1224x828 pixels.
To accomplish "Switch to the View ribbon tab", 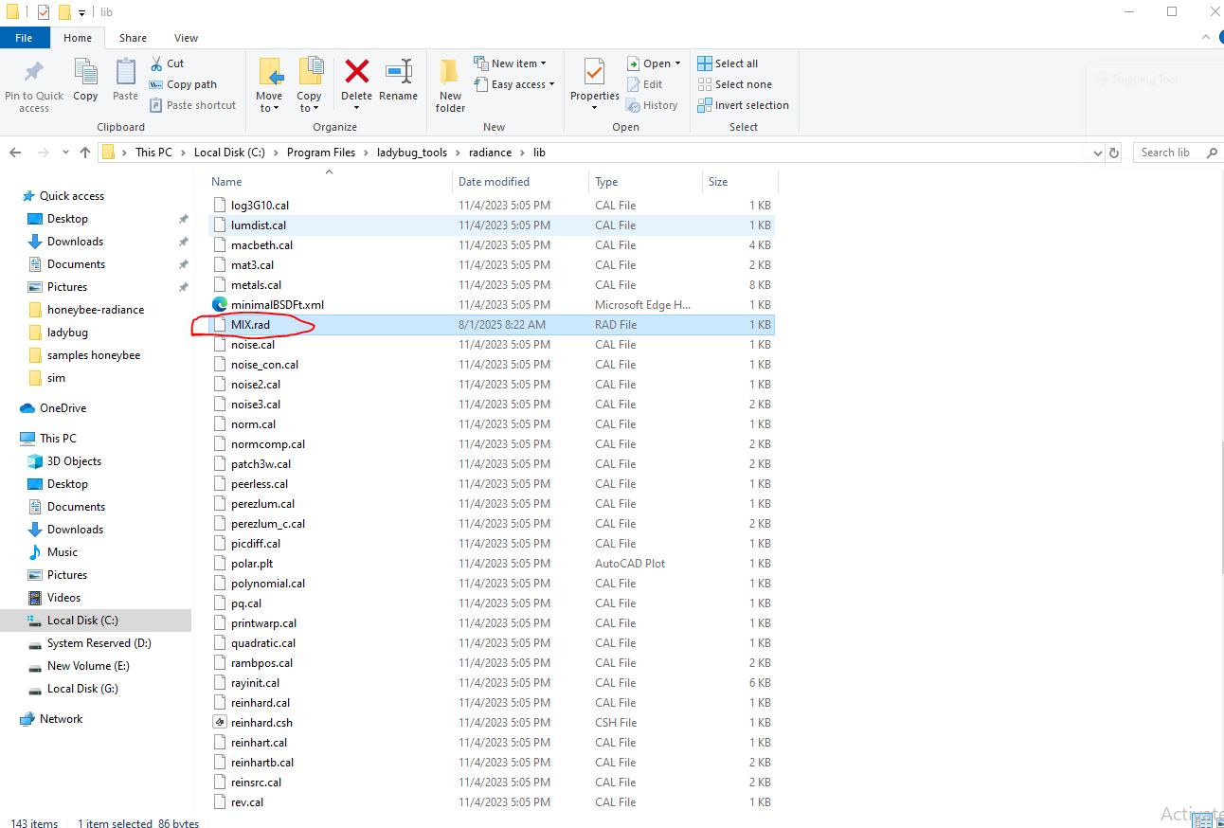I will [186, 38].
